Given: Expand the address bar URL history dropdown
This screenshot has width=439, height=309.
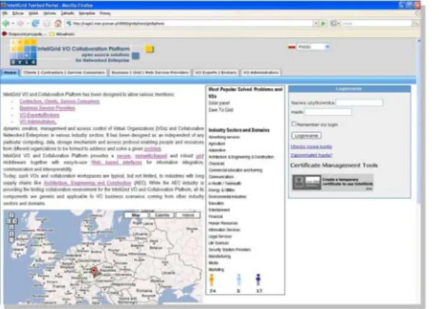Looking at the screenshot, I should [x=316, y=23].
